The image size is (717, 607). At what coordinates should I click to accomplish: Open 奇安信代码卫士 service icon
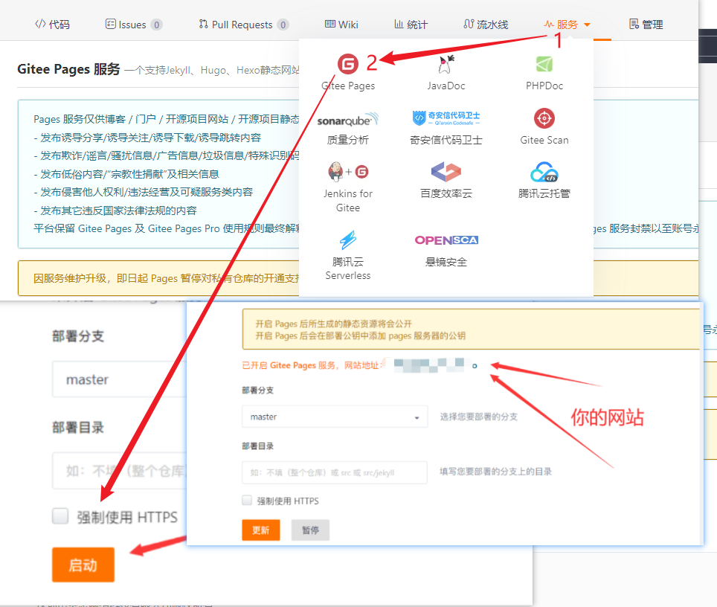(446, 118)
